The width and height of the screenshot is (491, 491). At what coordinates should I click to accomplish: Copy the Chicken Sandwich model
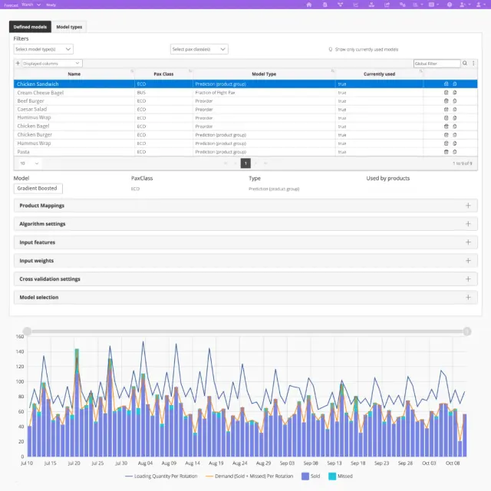(455, 84)
